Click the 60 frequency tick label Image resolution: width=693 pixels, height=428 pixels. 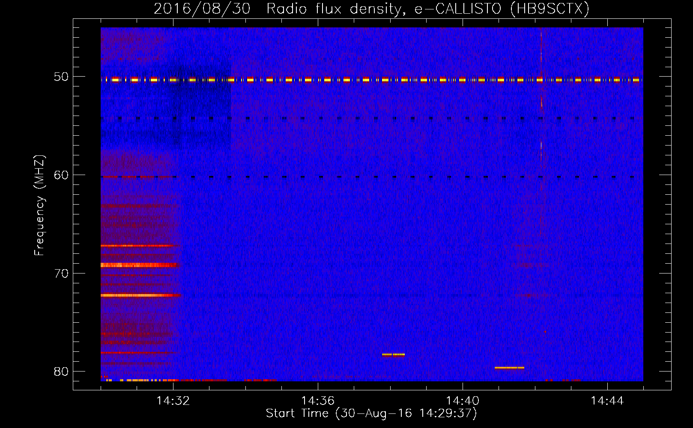tap(61, 175)
